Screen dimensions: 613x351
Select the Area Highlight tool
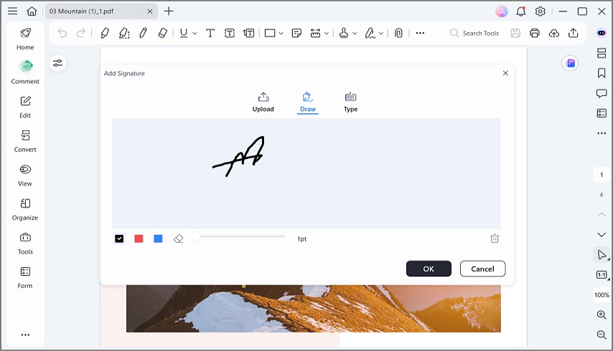click(x=124, y=33)
